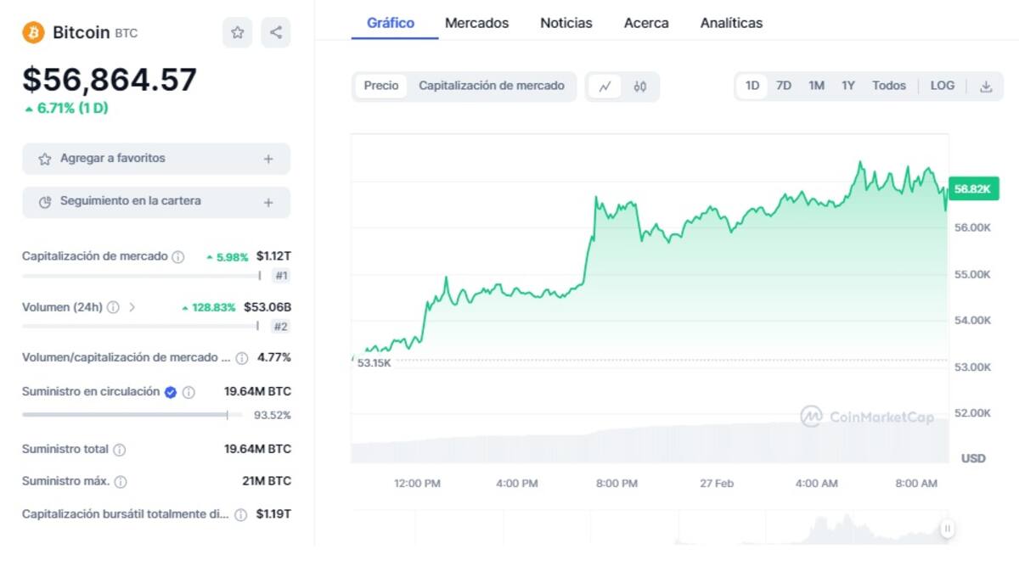The height and width of the screenshot is (566, 1019).
Task: Click info icon beside Suministro máx.
Action: point(121,482)
